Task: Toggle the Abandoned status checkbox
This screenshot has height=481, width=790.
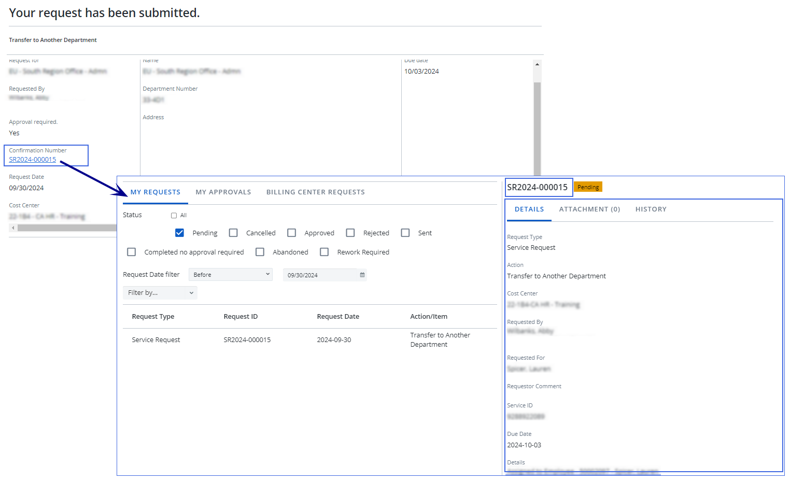Action: 260,252
